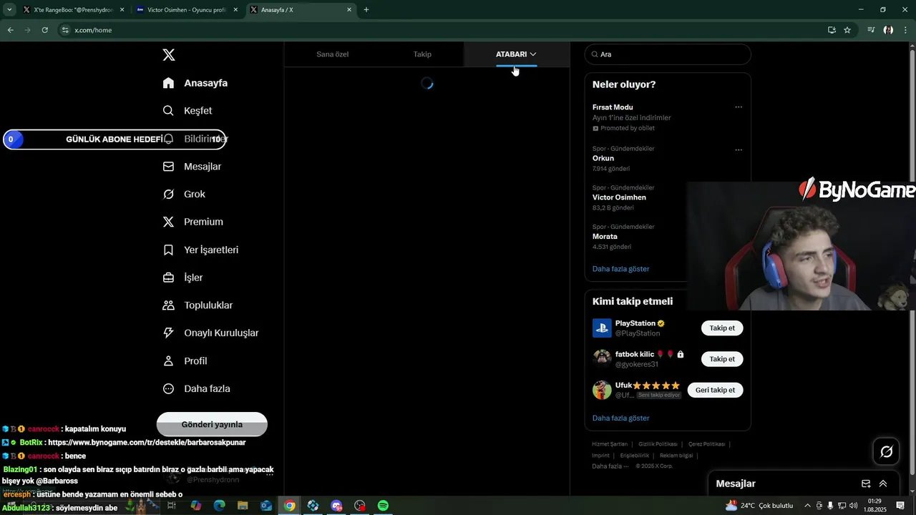Expand footer Daha fazla ··· options

610,466
